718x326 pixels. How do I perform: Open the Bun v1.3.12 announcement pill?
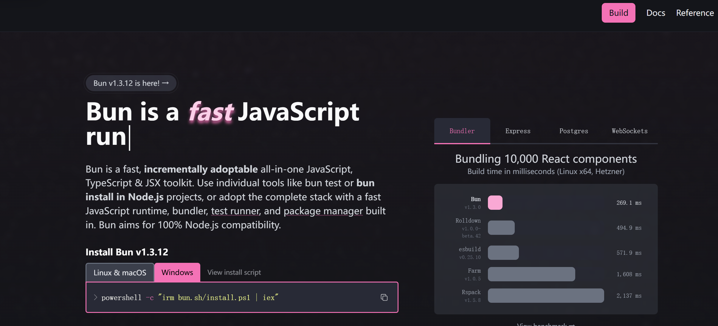click(x=131, y=83)
